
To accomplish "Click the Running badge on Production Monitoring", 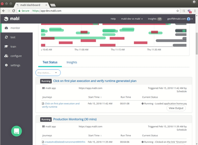I will 46,119.
